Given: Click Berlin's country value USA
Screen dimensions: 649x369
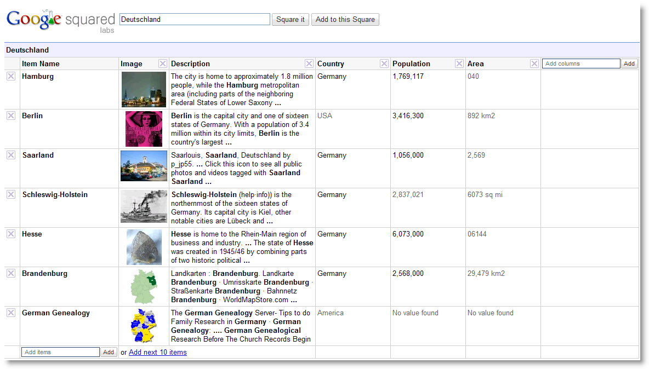Looking at the screenshot, I should coord(325,116).
